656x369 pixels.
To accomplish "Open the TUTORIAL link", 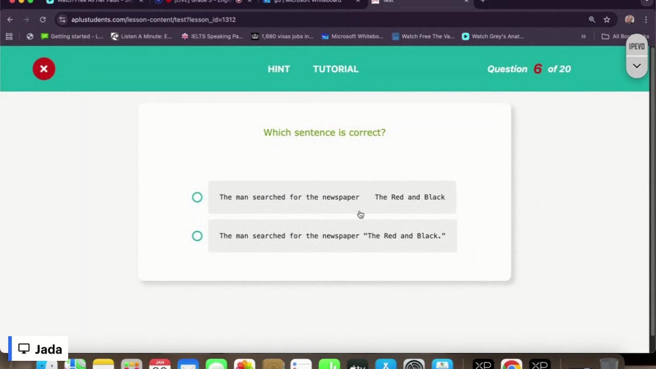I will tap(336, 69).
